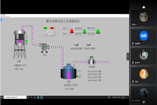Click the Windows Start button on taskbar
This screenshot has width=157, height=105.
click(2, 97)
